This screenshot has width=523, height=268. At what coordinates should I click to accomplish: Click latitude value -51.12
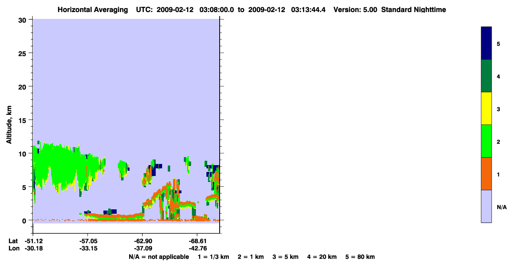click(x=34, y=241)
